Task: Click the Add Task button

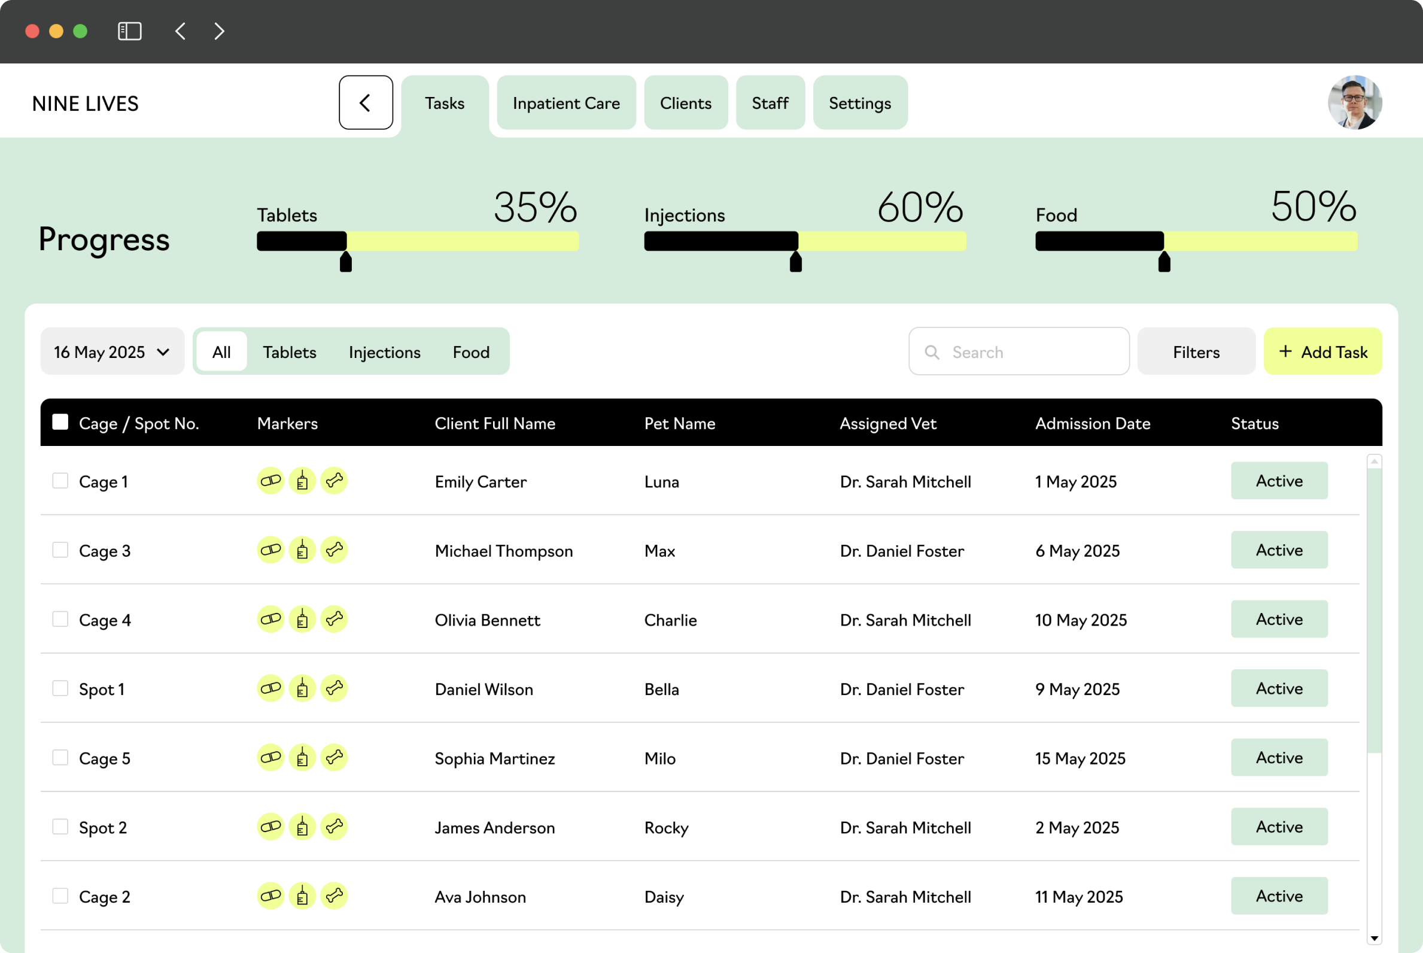Action: (1322, 351)
